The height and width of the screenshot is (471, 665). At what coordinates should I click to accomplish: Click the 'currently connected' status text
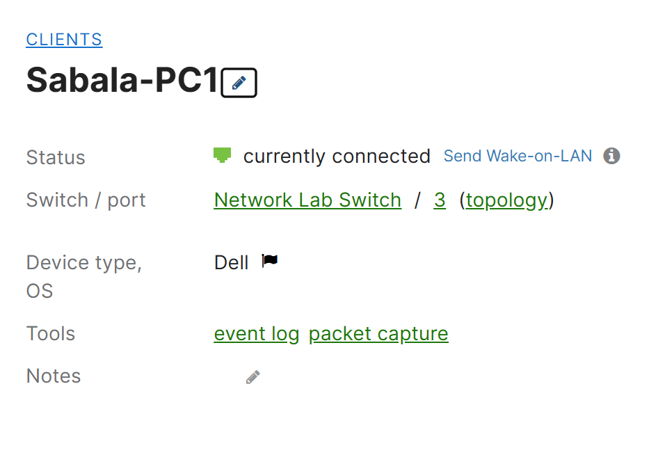tap(337, 156)
